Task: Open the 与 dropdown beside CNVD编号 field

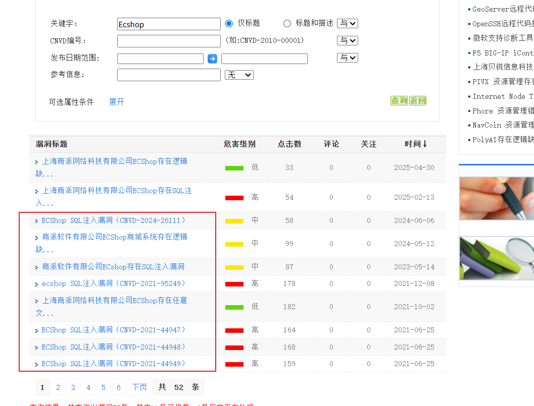Action: (347, 40)
